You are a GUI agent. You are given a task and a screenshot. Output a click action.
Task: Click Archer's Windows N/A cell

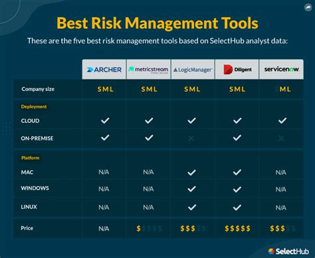[x=104, y=189]
